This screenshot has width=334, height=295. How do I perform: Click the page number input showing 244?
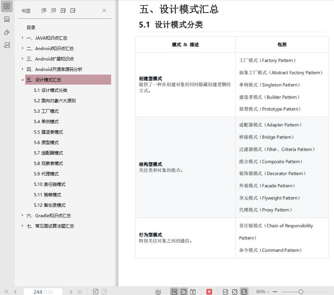(40, 292)
